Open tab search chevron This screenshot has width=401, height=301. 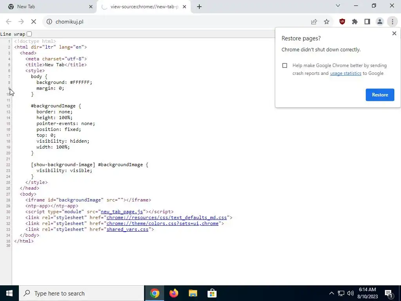point(338,5)
